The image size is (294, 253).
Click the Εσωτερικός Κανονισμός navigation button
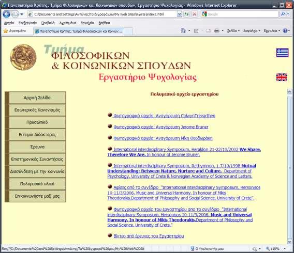[37, 110]
